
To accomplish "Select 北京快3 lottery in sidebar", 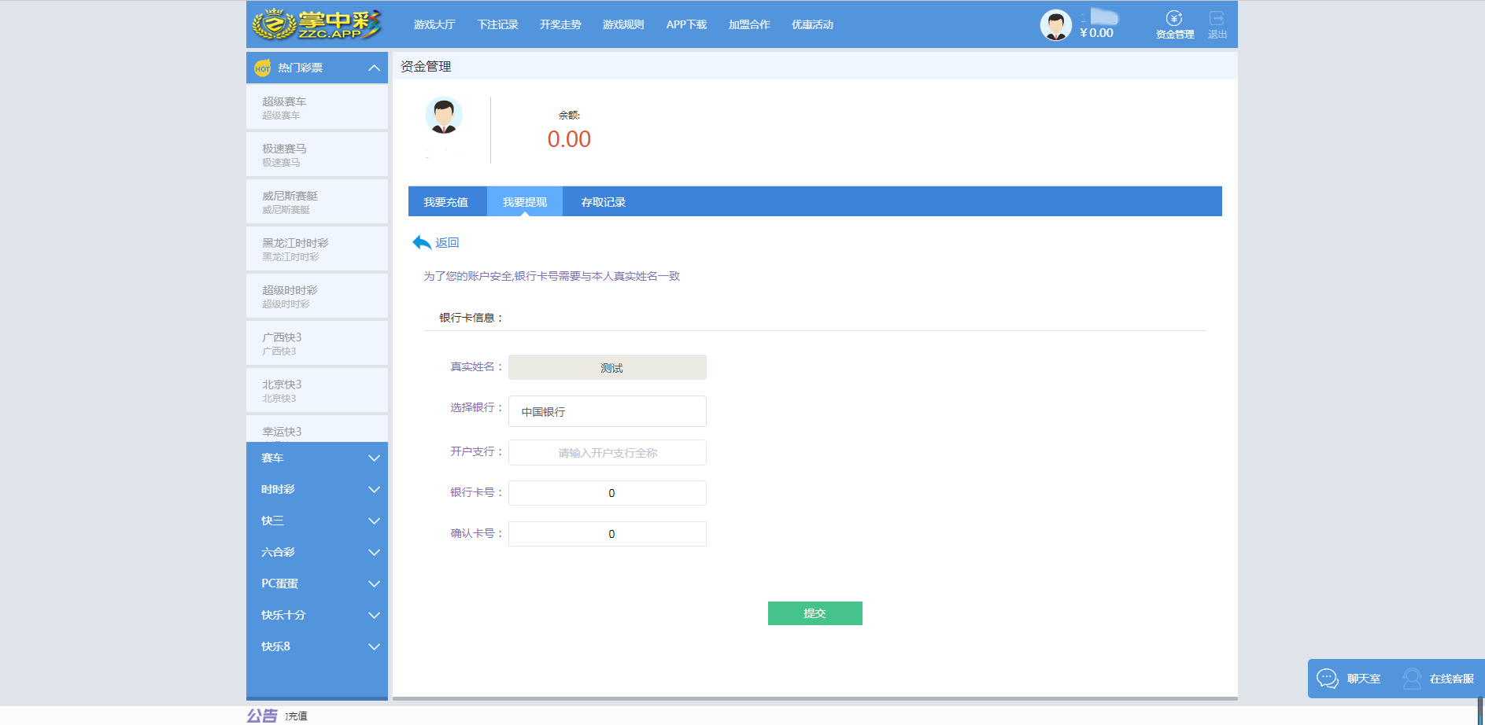I will (x=317, y=391).
